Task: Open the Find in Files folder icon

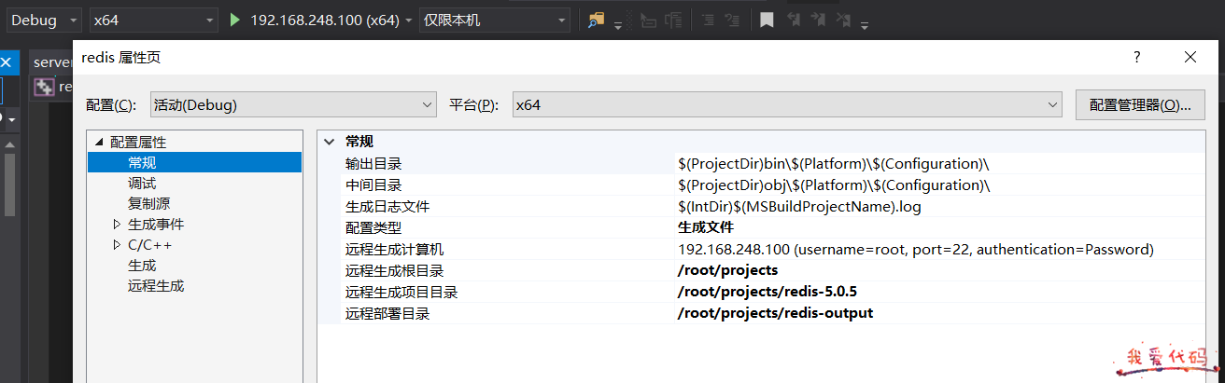Action: [x=596, y=20]
